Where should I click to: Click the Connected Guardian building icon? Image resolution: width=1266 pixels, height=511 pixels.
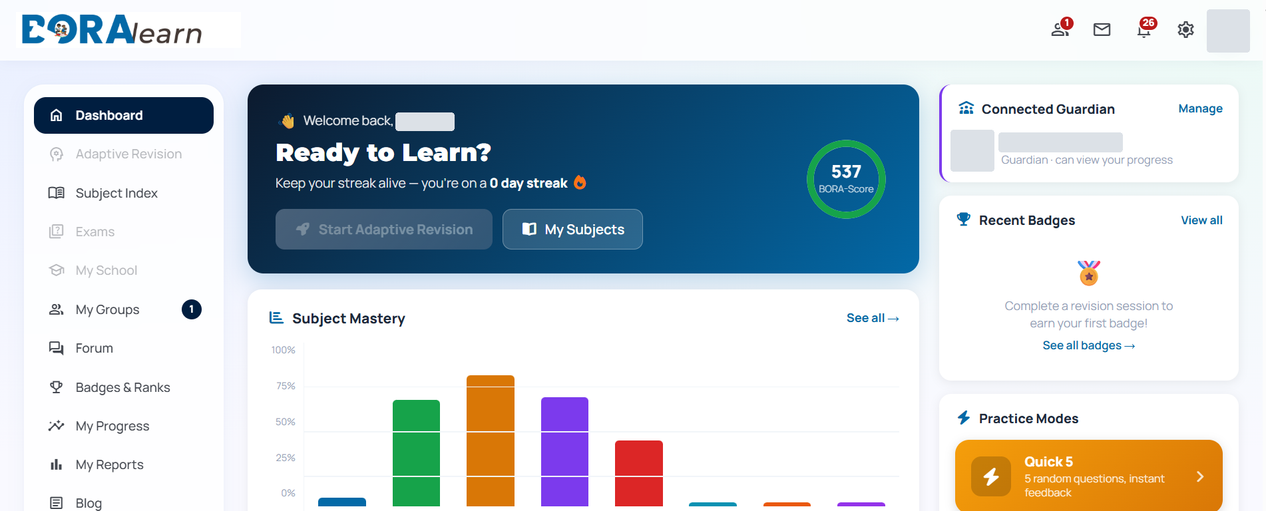[x=966, y=108]
